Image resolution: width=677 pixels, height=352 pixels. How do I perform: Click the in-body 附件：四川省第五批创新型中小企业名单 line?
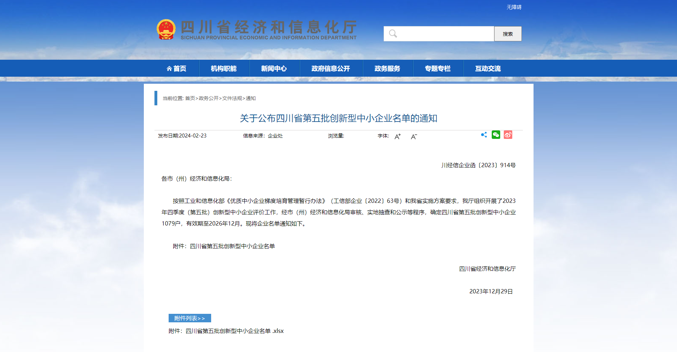click(224, 246)
